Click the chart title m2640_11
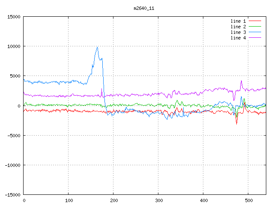 click(144, 8)
